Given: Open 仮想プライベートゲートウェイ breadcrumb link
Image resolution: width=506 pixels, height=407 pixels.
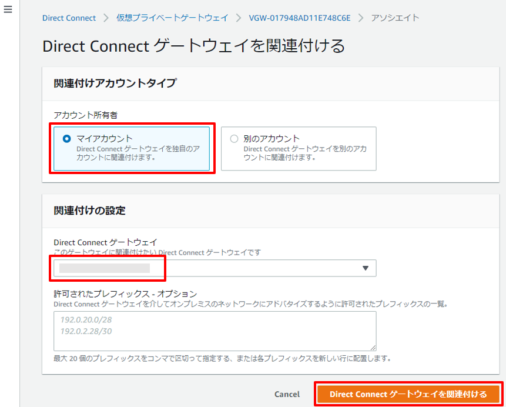Looking at the screenshot, I should [x=172, y=18].
